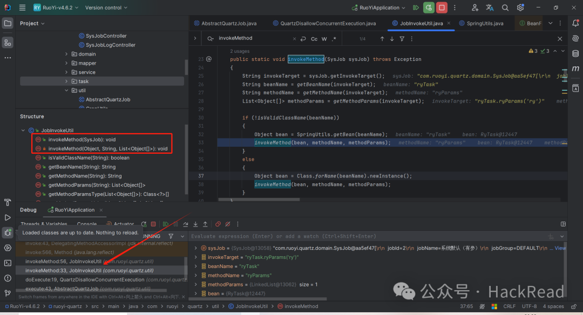This screenshot has width=583, height=315.
Task: Click the green debug rerun button in the top toolbar
Action: (x=429, y=8)
